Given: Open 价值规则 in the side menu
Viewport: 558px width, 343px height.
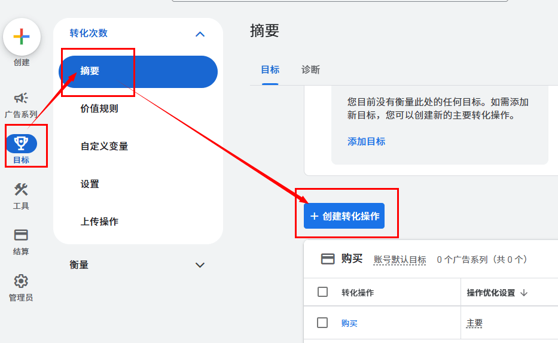Looking at the screenshot, I should click(x=99, y=108).
